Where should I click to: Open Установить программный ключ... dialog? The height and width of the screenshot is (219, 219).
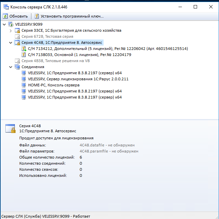pyautogui.click(x=72, y=16)
